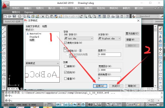The width and height of the screenshot is (165, 108).
Task: Click the Copy icon in toolbar
Action: [x=47, y=16]
